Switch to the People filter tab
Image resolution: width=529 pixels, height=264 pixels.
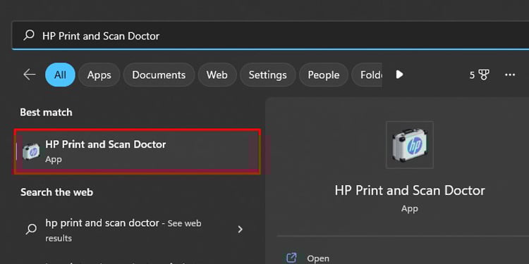tap(324, 75)
